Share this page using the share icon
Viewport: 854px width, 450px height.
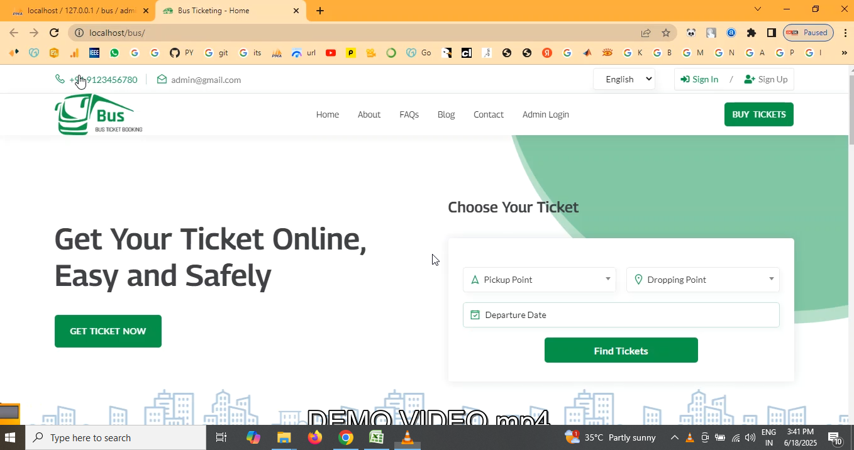click(x=646, y=33)
